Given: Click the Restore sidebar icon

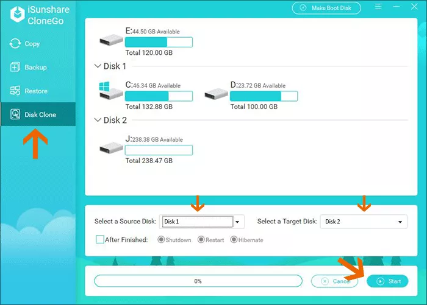Looking at the screenshot, I should click(x=15, y=91).
